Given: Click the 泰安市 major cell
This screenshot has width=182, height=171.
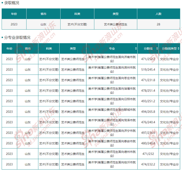Looking at the screenshot, I should [x=112, y=143].
